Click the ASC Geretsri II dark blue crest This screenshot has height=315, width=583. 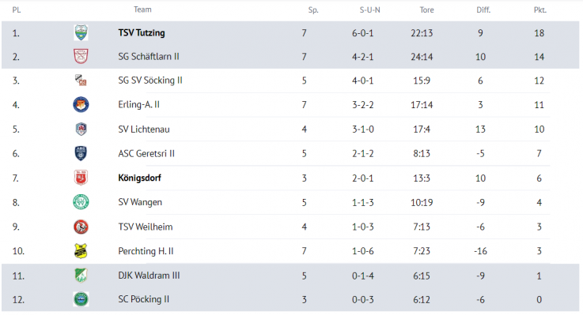click(81, 153)
